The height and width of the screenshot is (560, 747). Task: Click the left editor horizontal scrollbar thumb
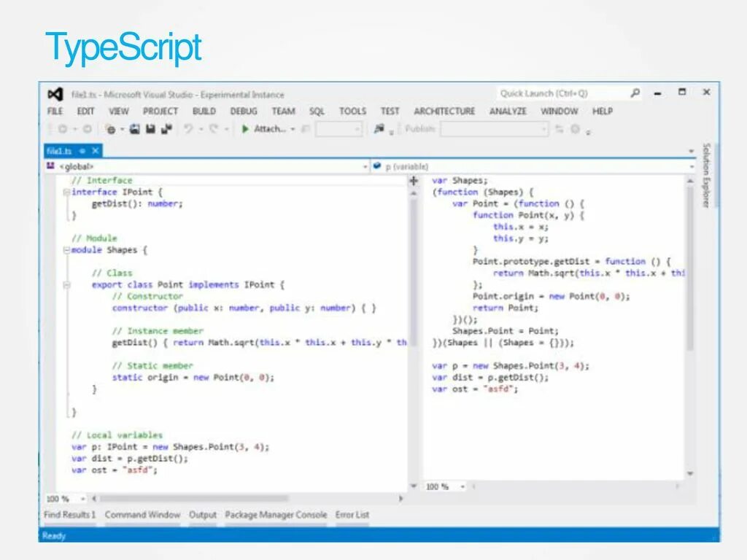coord(194,499)
